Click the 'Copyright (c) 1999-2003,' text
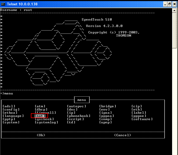This screenshot has width=178, height=155. point(114,32)
